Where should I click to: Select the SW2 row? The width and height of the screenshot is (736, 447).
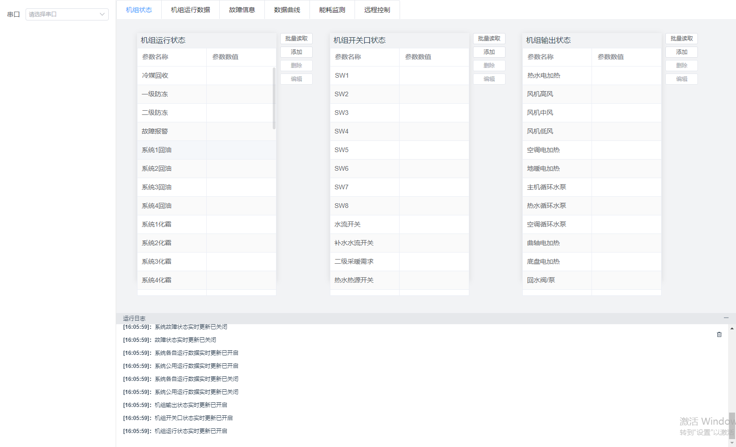coord(400,94)
